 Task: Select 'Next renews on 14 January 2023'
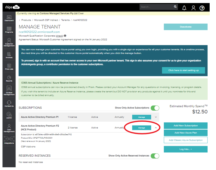[36, 141]
